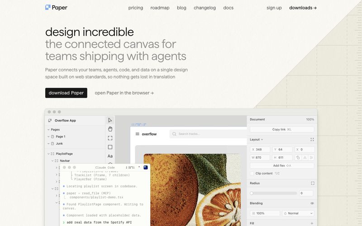
Task: Click the overflow app title on canvas
Action: pyautogui.click(x=149, y=134)
